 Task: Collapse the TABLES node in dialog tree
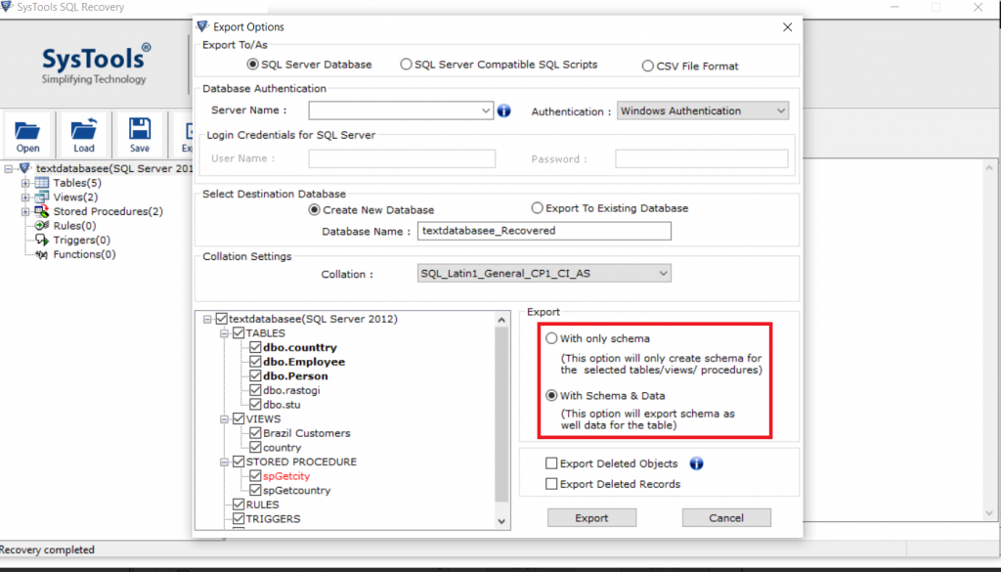coord(224,333)
